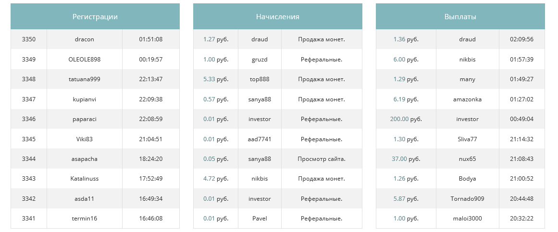The width and height of the screenshot is (558, 232).
Task: Click the Регистрации table header
Action: coord(95,16)
